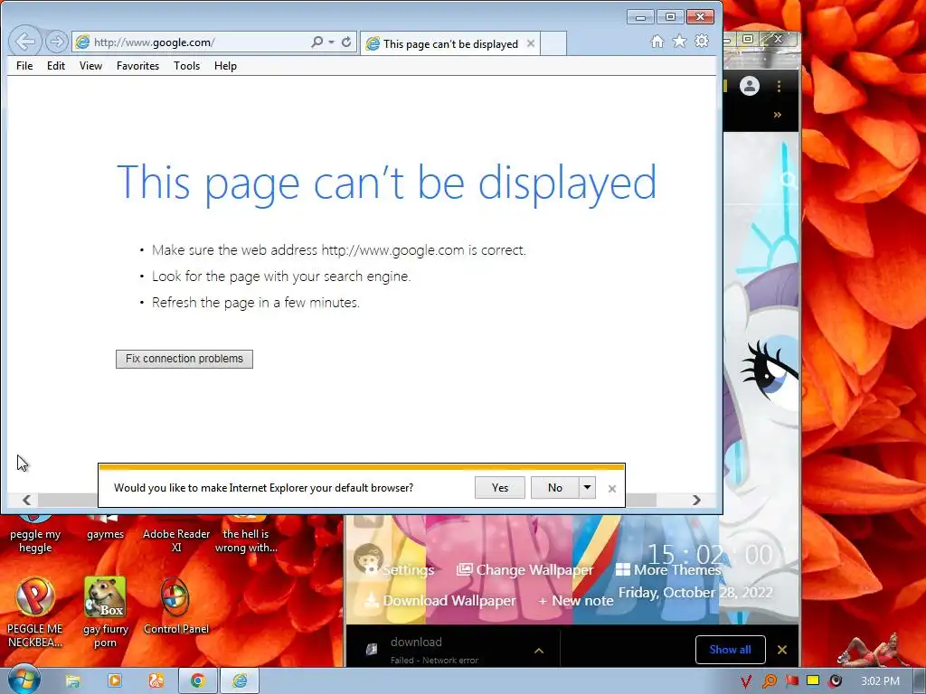This screenshot has height=694, width=926.
Task: Click the 3:02 PM taskbar clock
Action: pos(880,681)
